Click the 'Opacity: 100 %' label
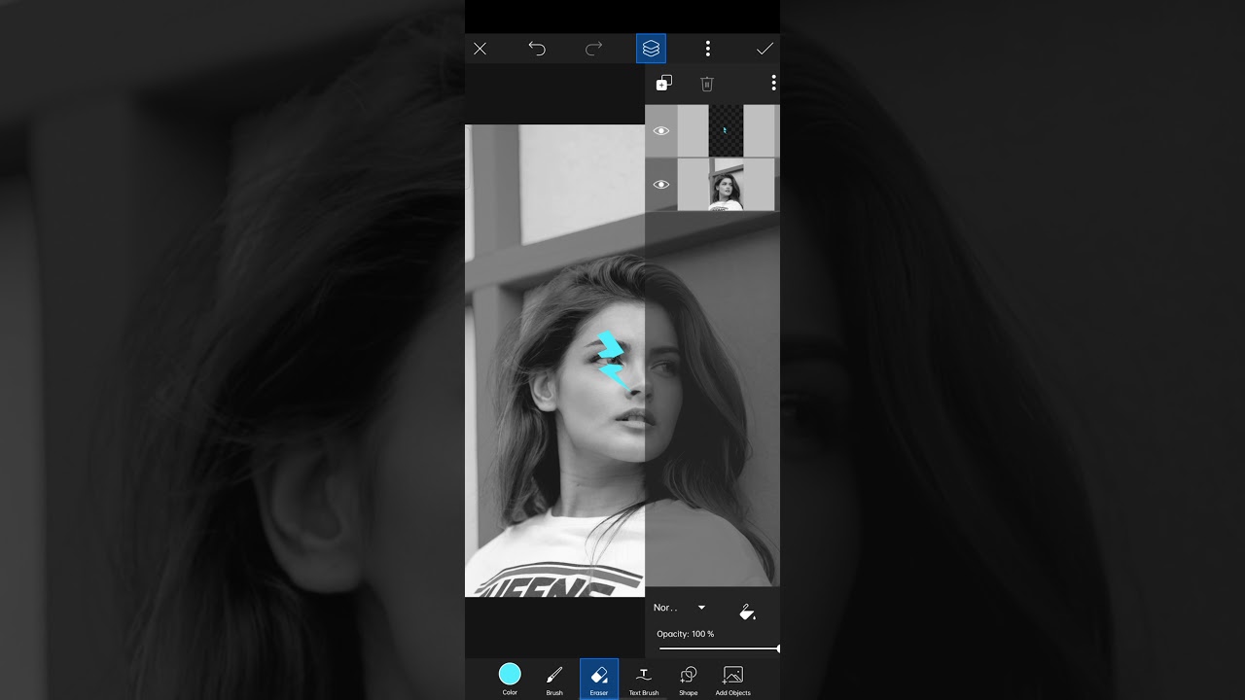The image size is (1245, 700). pyautogui.click(x=685, y=634)
